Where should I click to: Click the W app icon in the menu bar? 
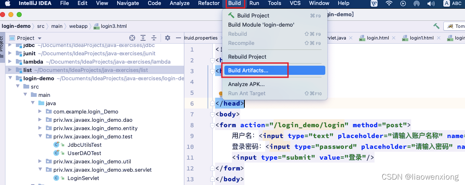coord(374,4)
